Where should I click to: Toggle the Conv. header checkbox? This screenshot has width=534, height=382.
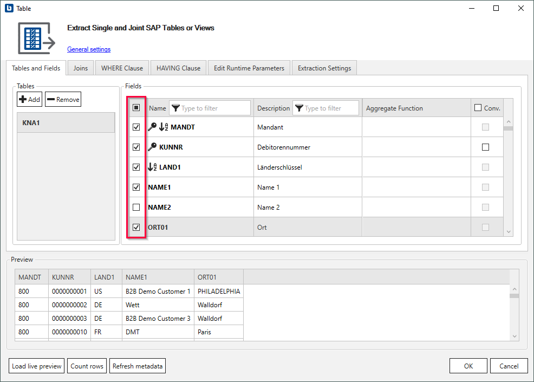point(478,108)
